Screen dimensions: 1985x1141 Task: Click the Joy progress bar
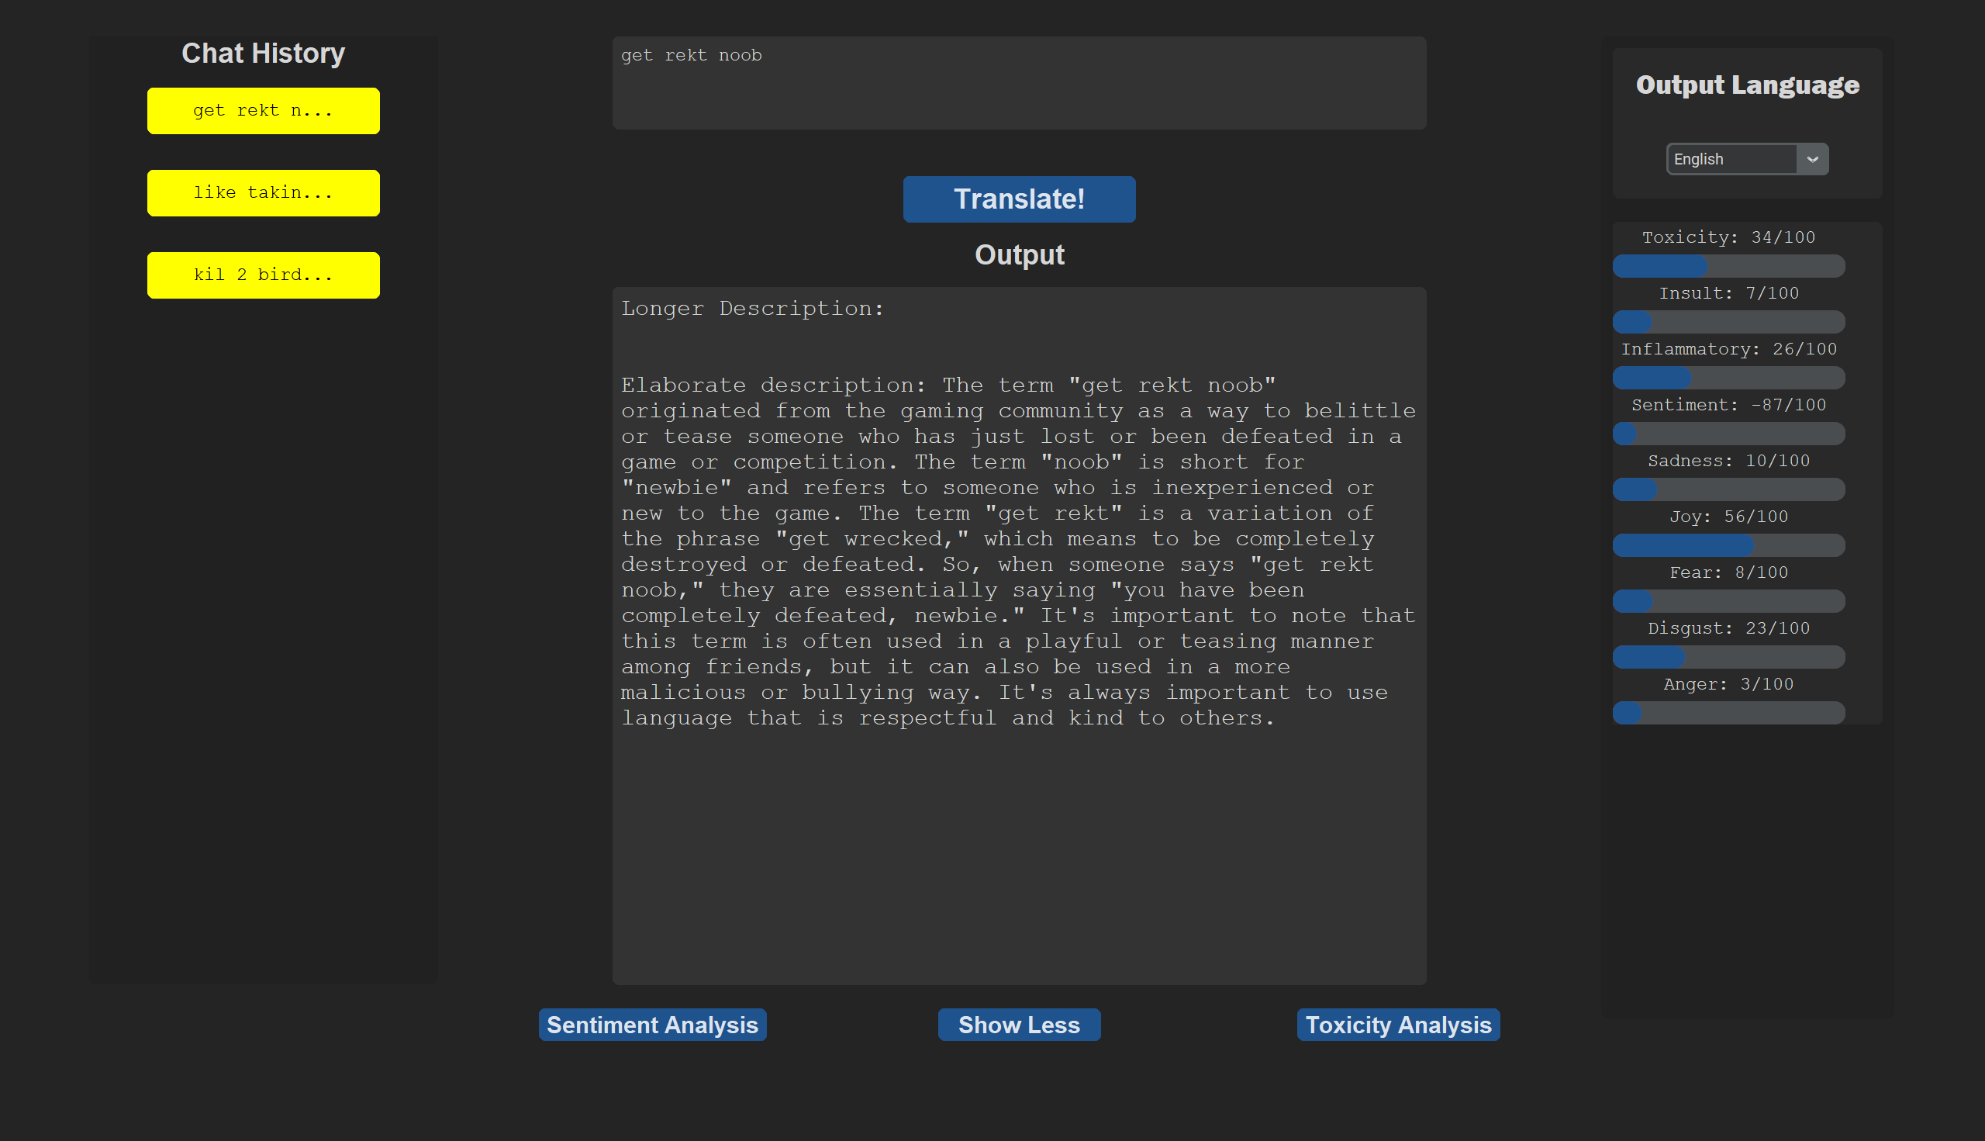point(1728,545)
